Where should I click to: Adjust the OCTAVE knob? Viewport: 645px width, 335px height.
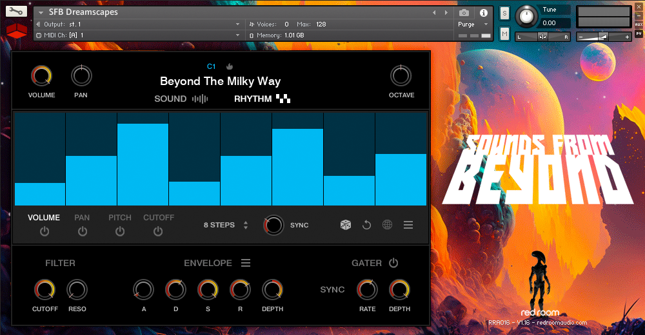[x=401, y=75]
